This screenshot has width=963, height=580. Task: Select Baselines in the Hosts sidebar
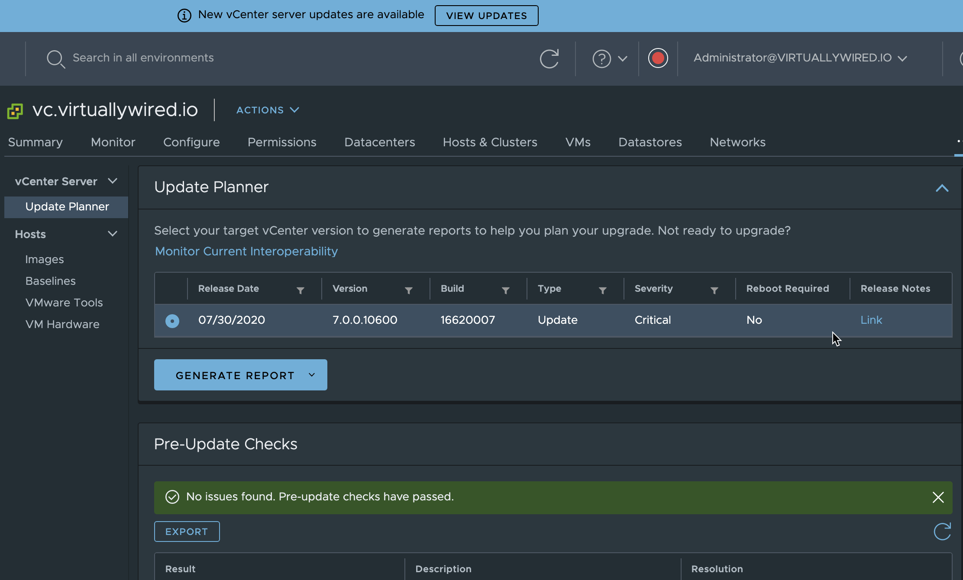click(x=50, y=281)
